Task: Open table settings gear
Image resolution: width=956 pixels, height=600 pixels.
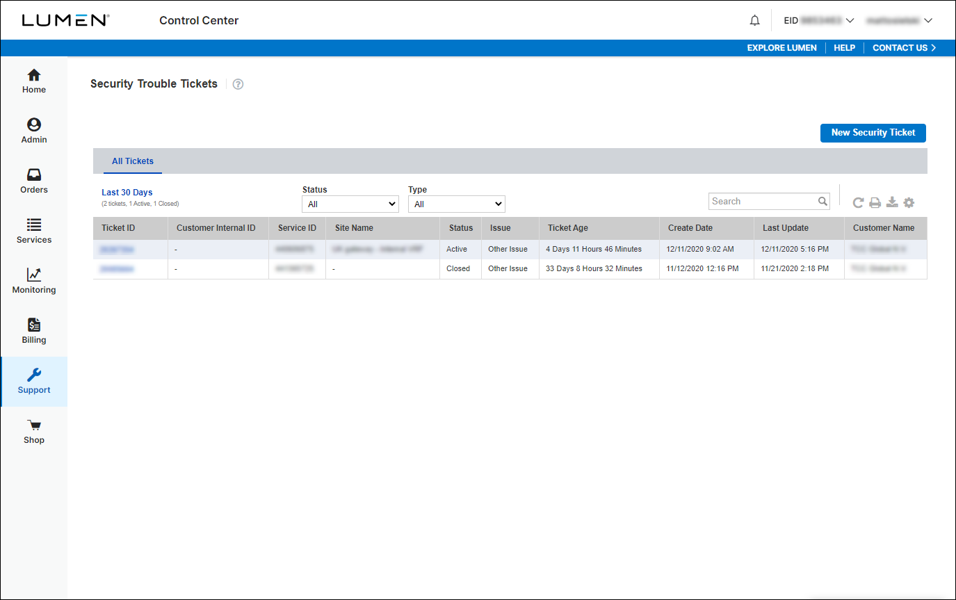Action: point(909,202)
